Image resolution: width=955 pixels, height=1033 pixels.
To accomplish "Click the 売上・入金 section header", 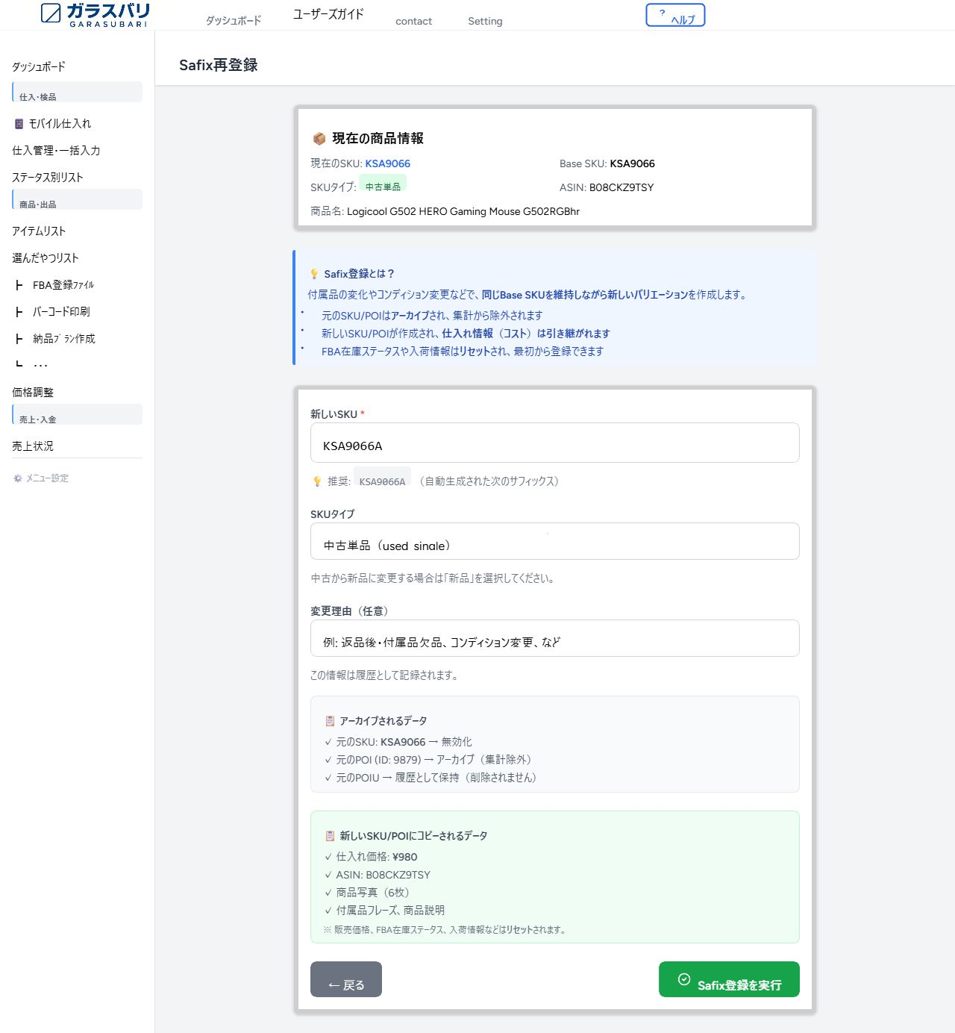I will [78, 414].
